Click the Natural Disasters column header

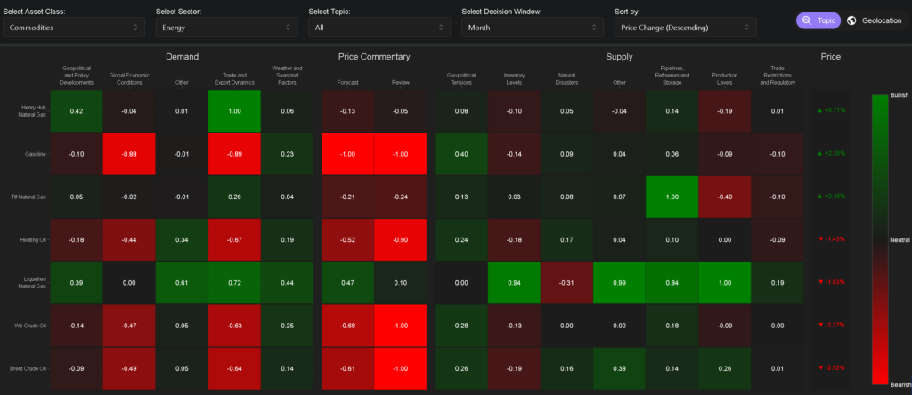pyautogui.click(x=566, y=78)
